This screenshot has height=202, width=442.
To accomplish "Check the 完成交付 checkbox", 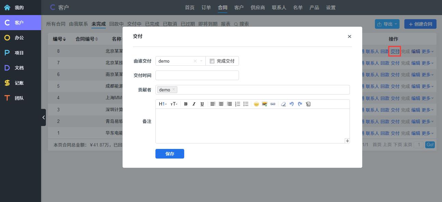I will [212, 61].
